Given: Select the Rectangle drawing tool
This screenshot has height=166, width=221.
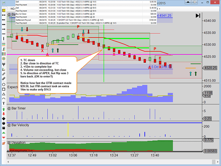Looking at the screenshot, I should pyautogui.click(x=4, y=89).
